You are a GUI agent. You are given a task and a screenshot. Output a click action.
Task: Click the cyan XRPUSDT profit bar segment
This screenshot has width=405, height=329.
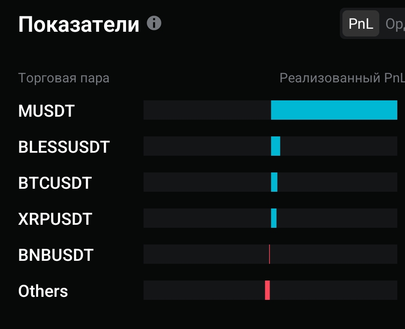274,218
